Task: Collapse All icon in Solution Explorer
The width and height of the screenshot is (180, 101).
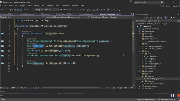Action: tap(158, 18)
